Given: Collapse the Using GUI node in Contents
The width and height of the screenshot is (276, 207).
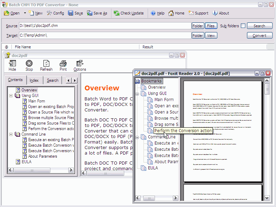Looking at the screenshot, I should 11,96.
